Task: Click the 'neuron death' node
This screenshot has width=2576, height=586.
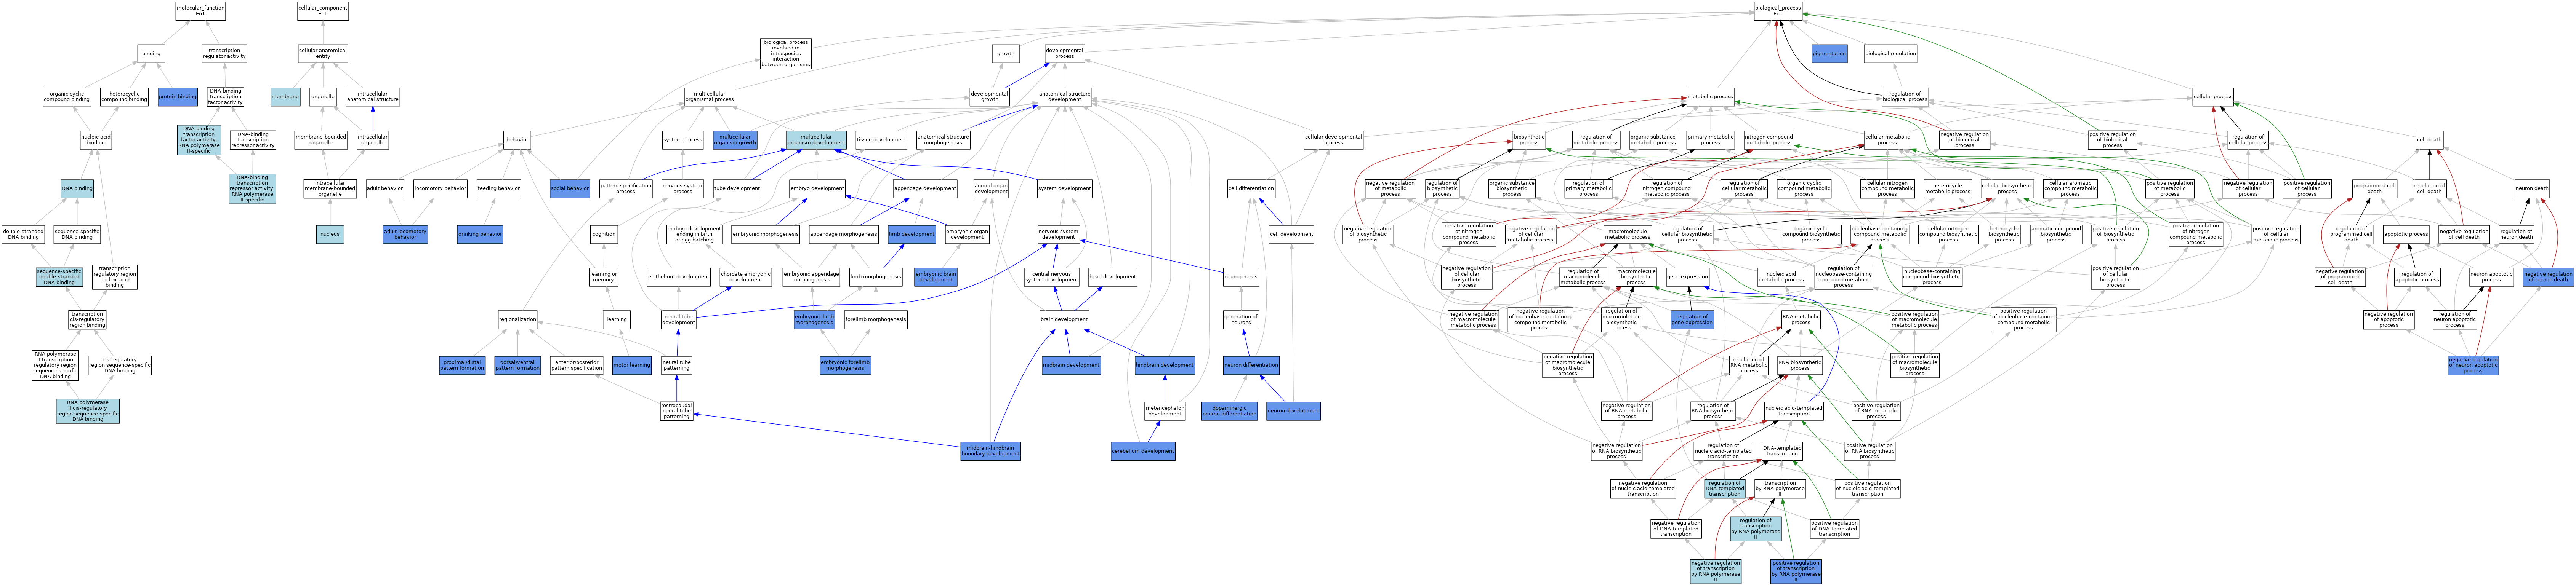Action: tap(2532, 188)
